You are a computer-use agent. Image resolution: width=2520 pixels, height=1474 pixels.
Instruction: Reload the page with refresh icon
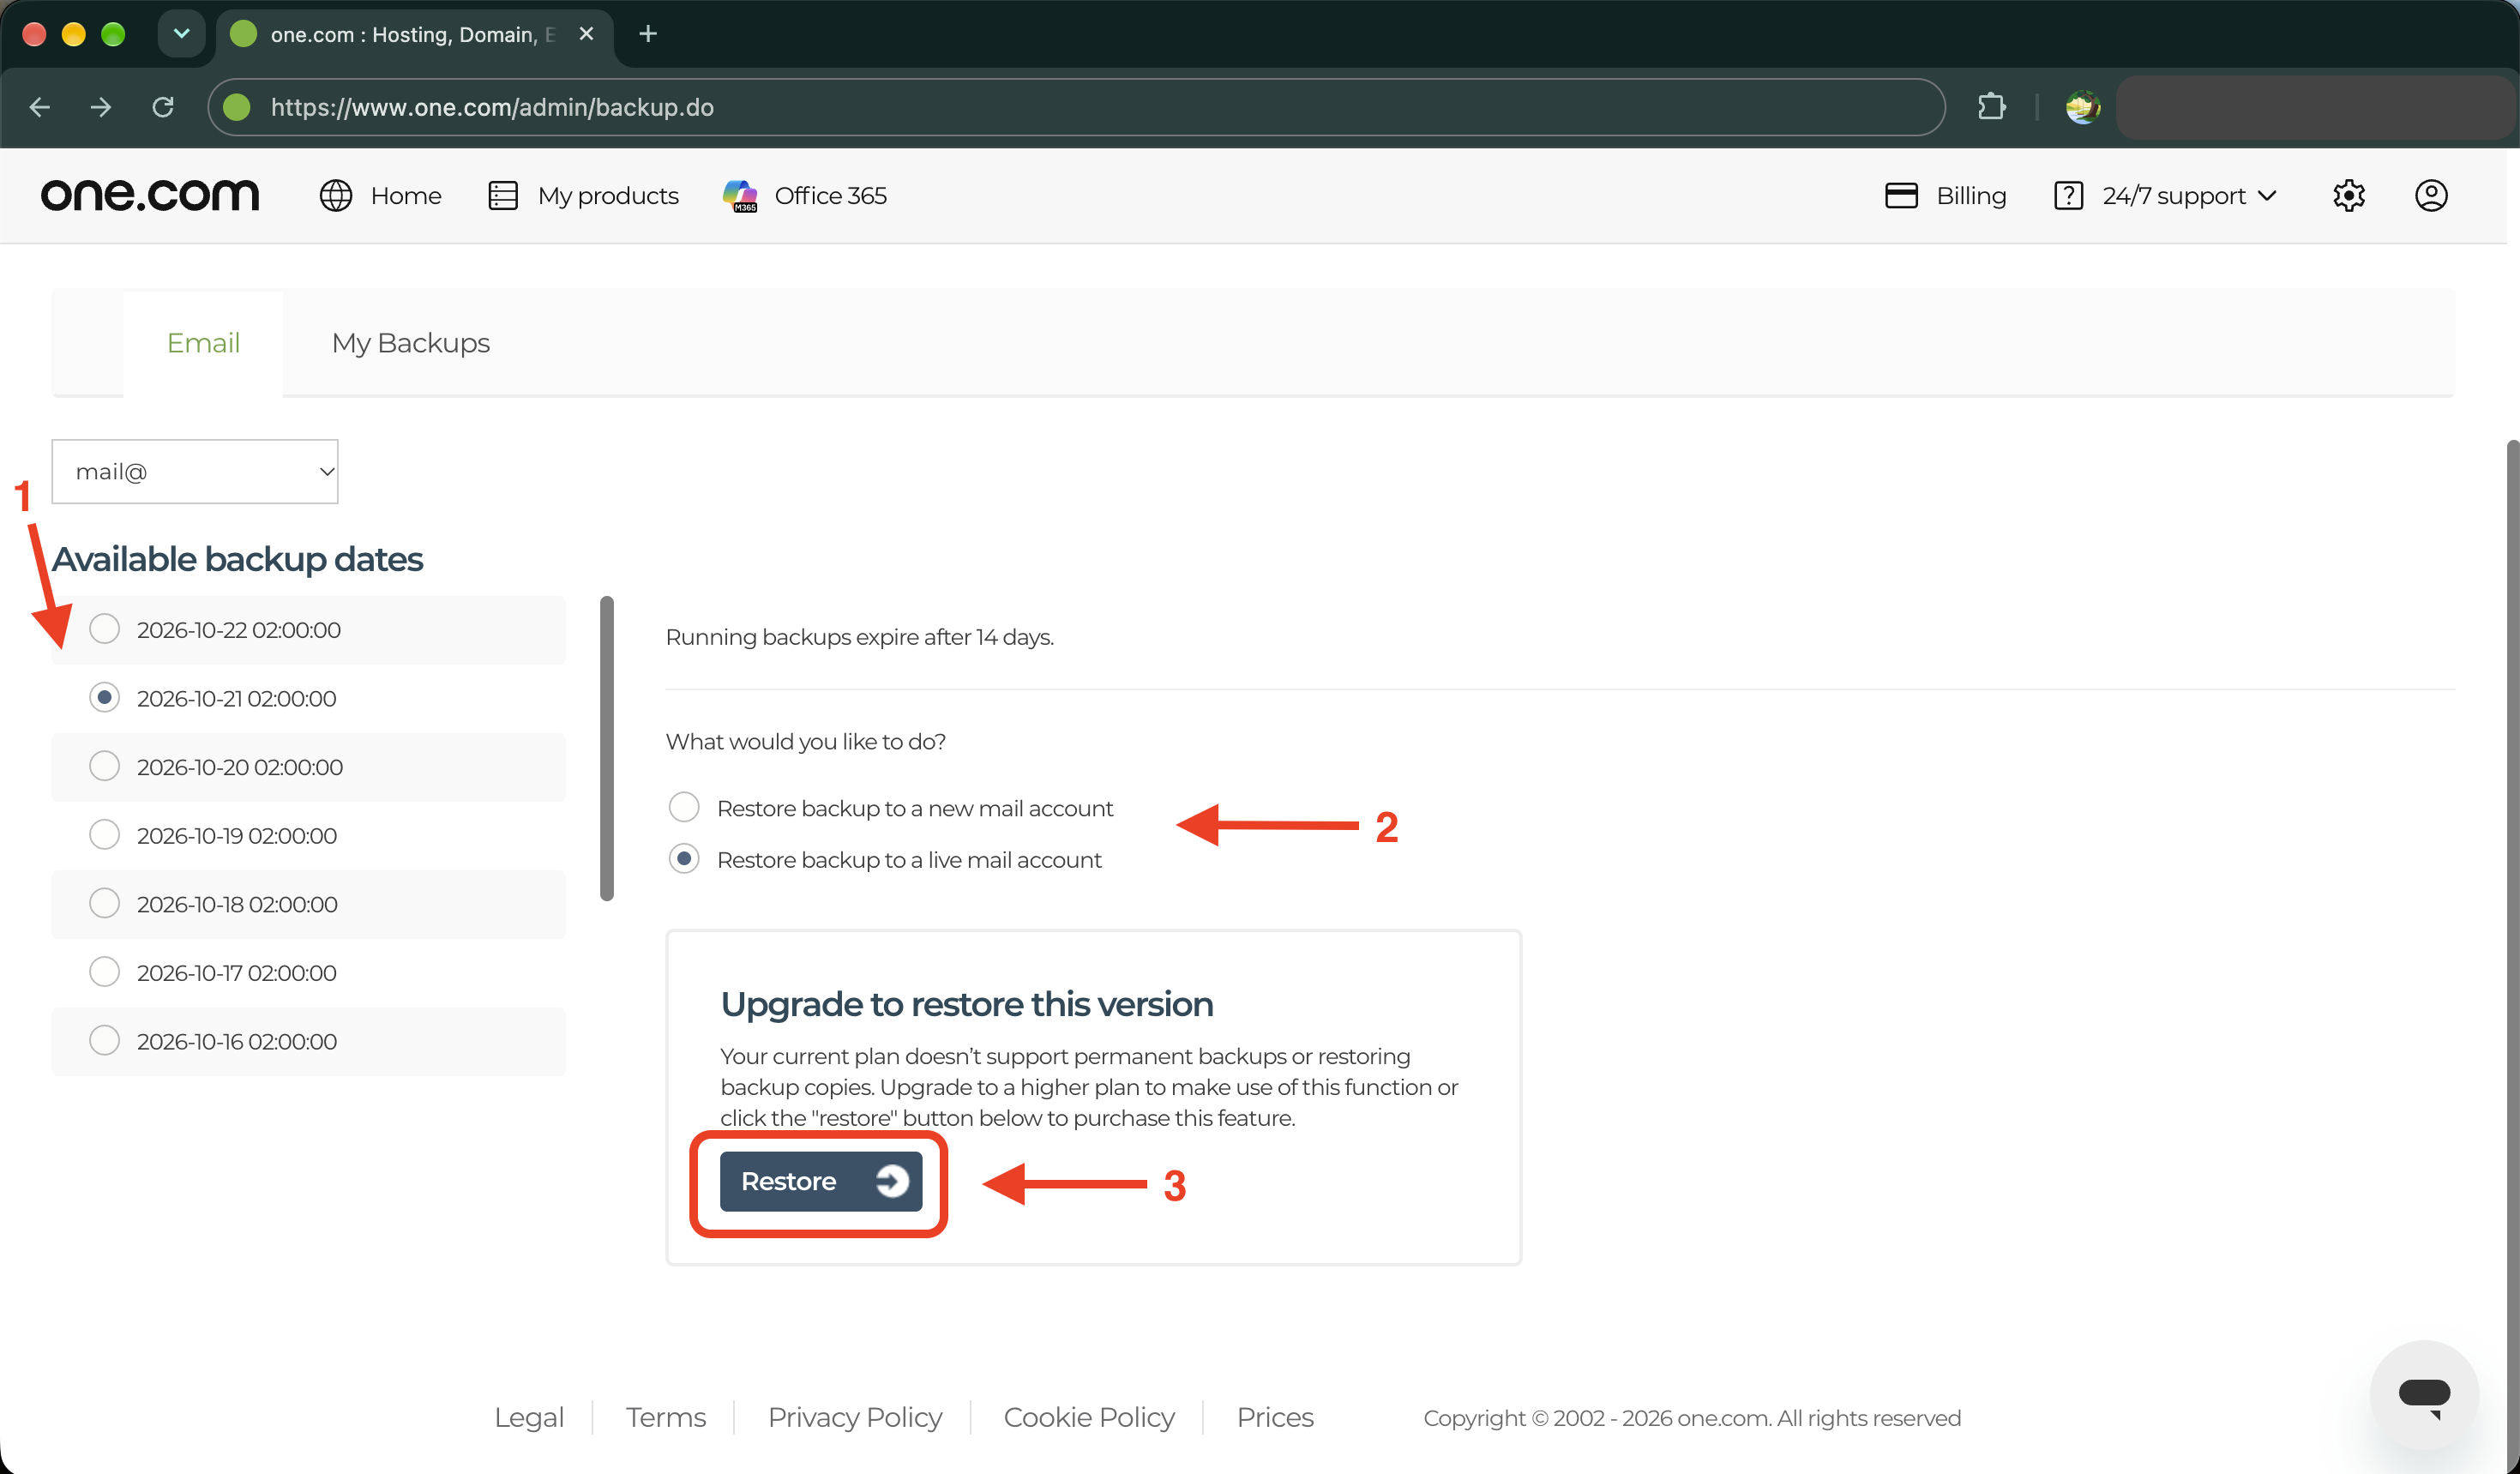(x=163, y=107)
